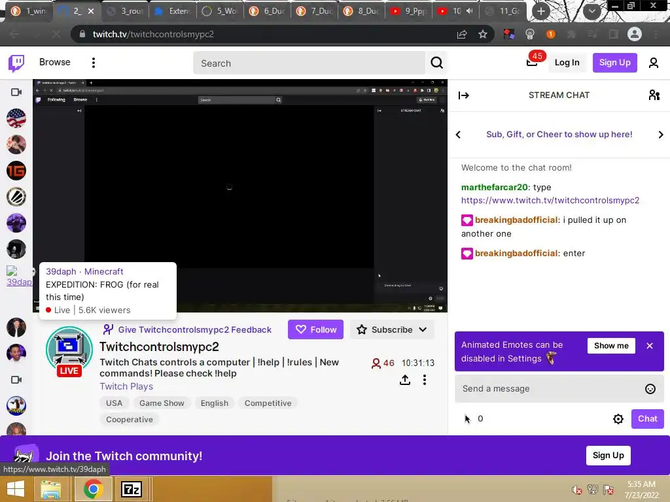Open notifications inbox showing 45
The image size is (670, 502).
tap(533, 61)
